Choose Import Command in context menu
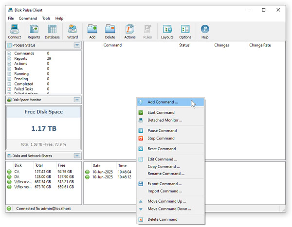The image size is (292, 227). coord(170,191)
